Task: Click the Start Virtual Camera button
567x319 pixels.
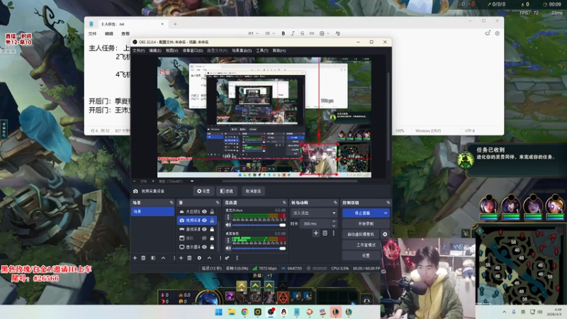Action: click(x=361, y=235)
